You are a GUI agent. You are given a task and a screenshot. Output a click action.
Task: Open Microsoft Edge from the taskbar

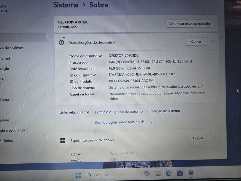(169, 174)
